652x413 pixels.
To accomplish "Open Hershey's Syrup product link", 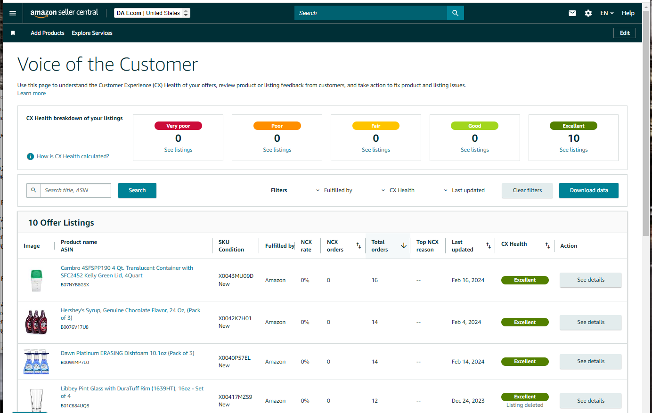I will tap(130, 314).
